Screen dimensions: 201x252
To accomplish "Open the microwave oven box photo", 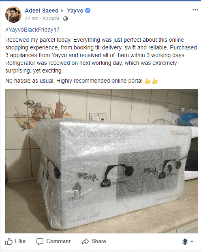I will click(x=102, y=161).
